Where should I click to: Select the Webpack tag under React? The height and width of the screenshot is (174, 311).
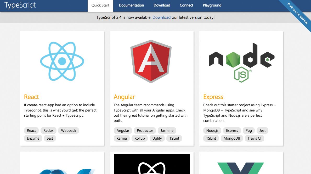click(69, 130)
